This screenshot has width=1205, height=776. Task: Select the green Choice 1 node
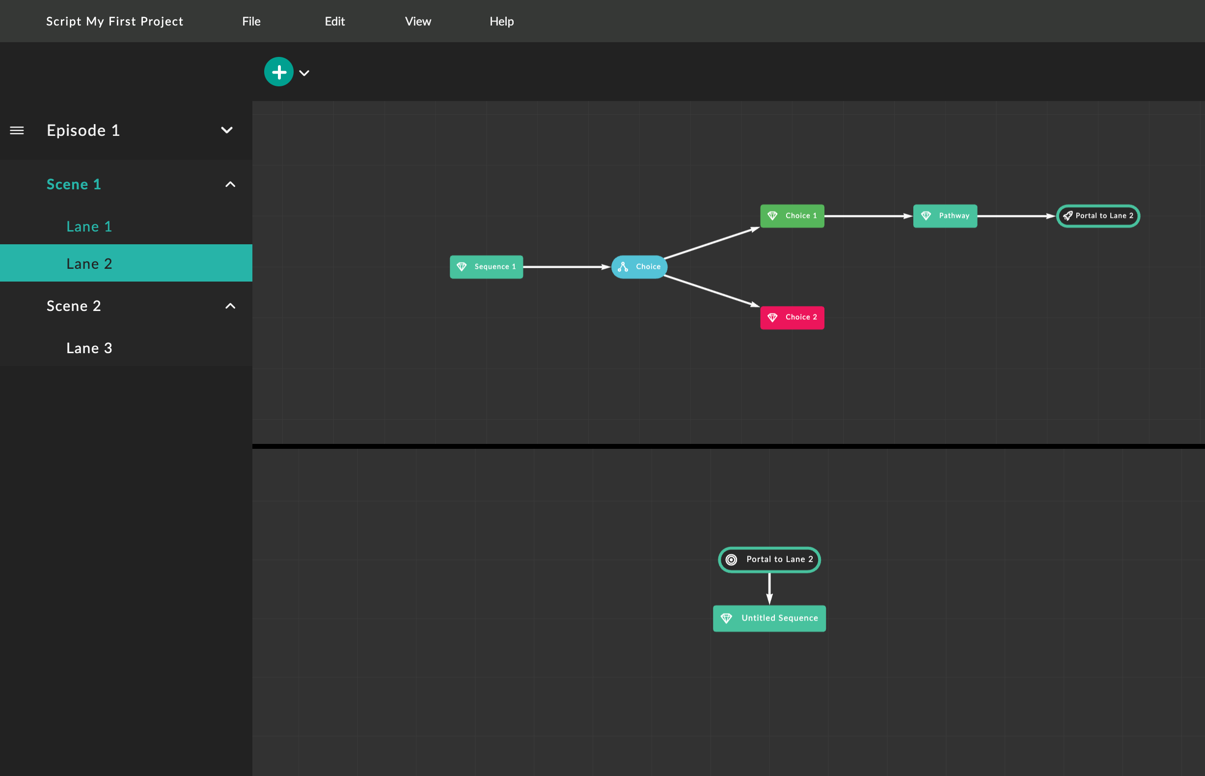click(792, 216)
